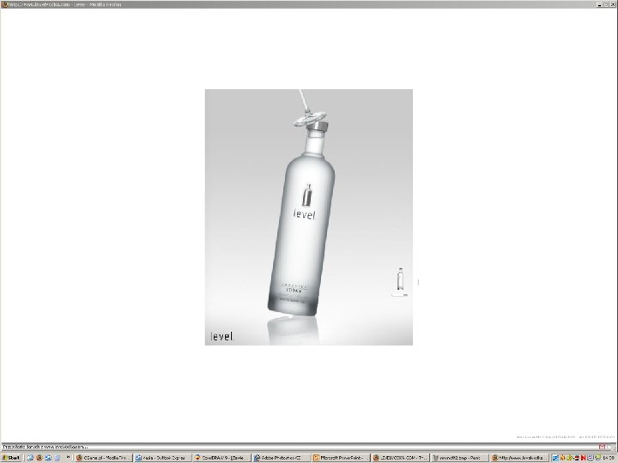Launch Firefox from the Quick Launch bar

pos(39,458)
